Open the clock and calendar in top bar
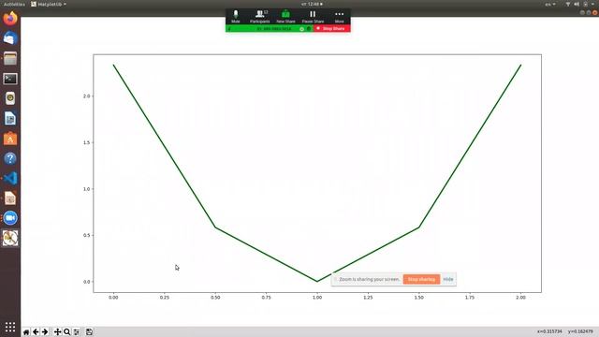599x337 pixels. click(x=312, y=4)
